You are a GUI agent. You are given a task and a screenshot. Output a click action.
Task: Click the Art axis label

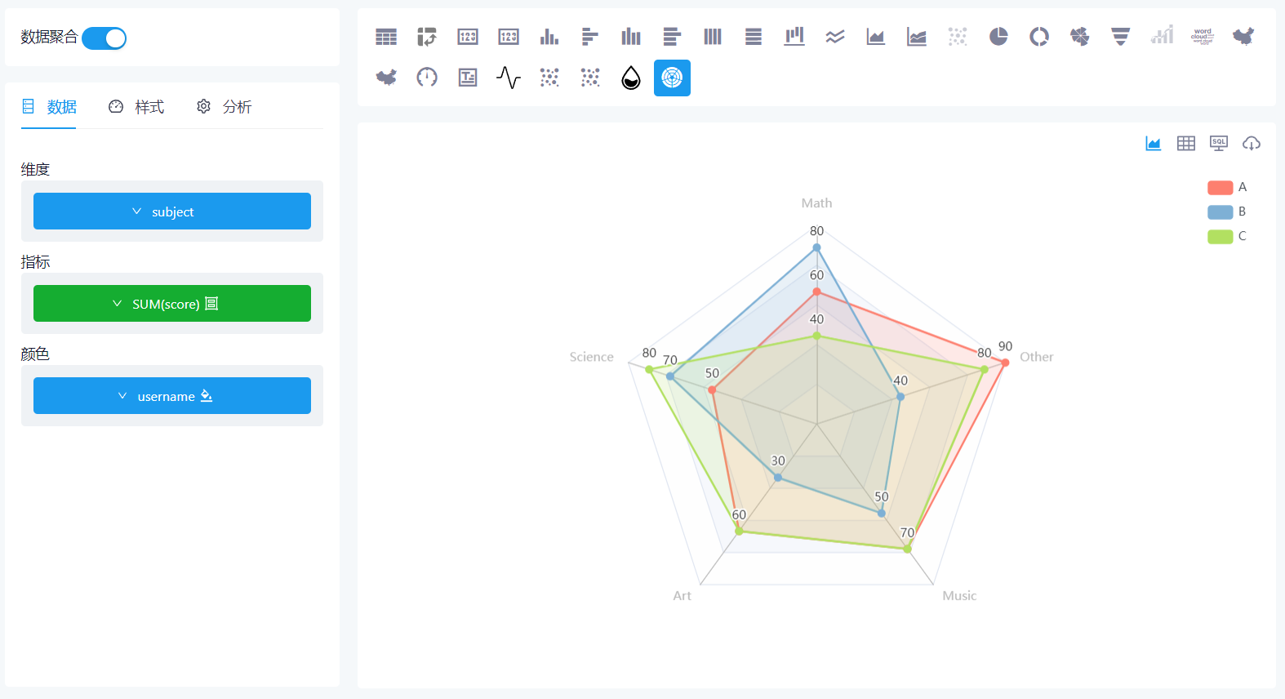tap(682, 596)
